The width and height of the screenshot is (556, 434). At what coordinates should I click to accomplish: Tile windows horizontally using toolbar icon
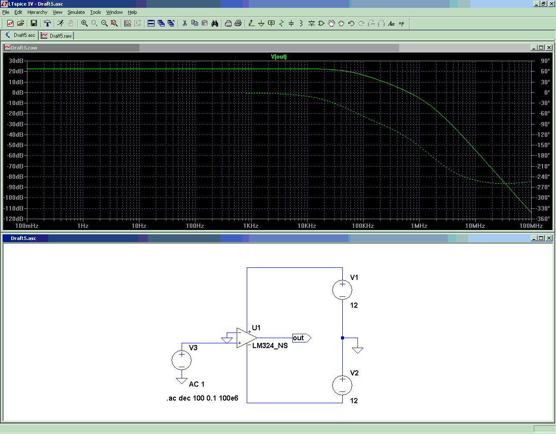pyautogui.click(x=151, y=23)
